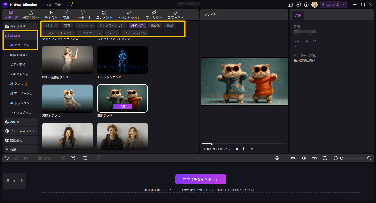Open the feedback message icon
Image resolution: width=376 pixels, height=203 pixels.
[x=298, y=5]
